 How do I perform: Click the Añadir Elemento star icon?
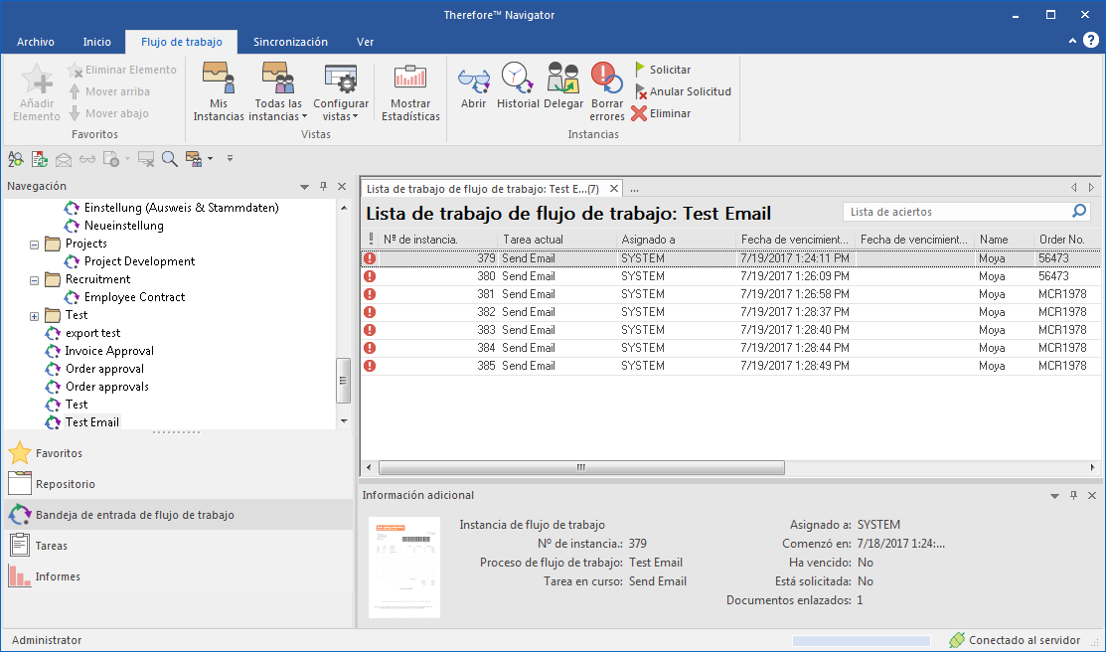(37, 79)
